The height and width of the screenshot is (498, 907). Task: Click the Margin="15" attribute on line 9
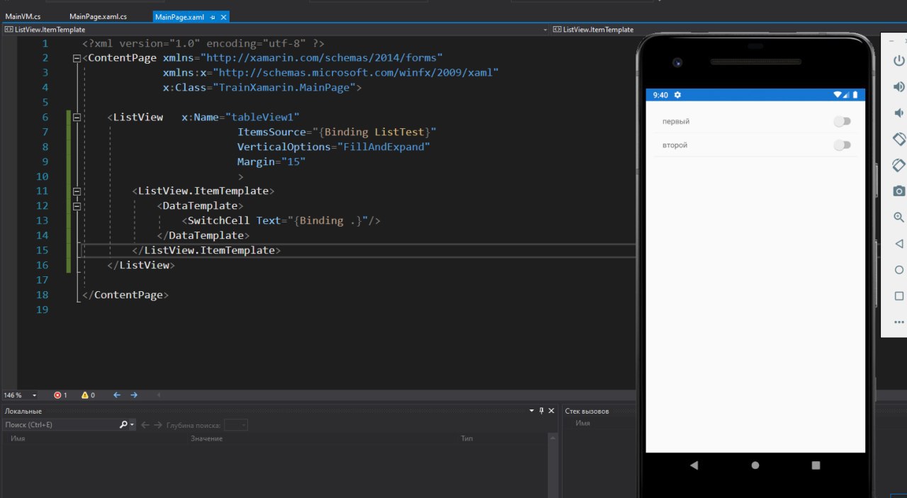(271, 162)
